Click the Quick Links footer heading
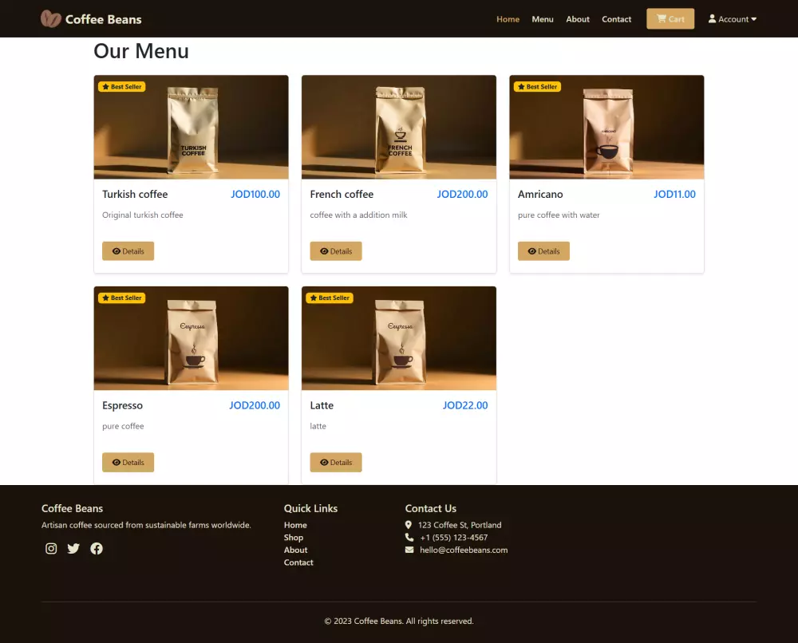Image resolution: width=798 pixels, height=643 pixels. coord(310,508)
